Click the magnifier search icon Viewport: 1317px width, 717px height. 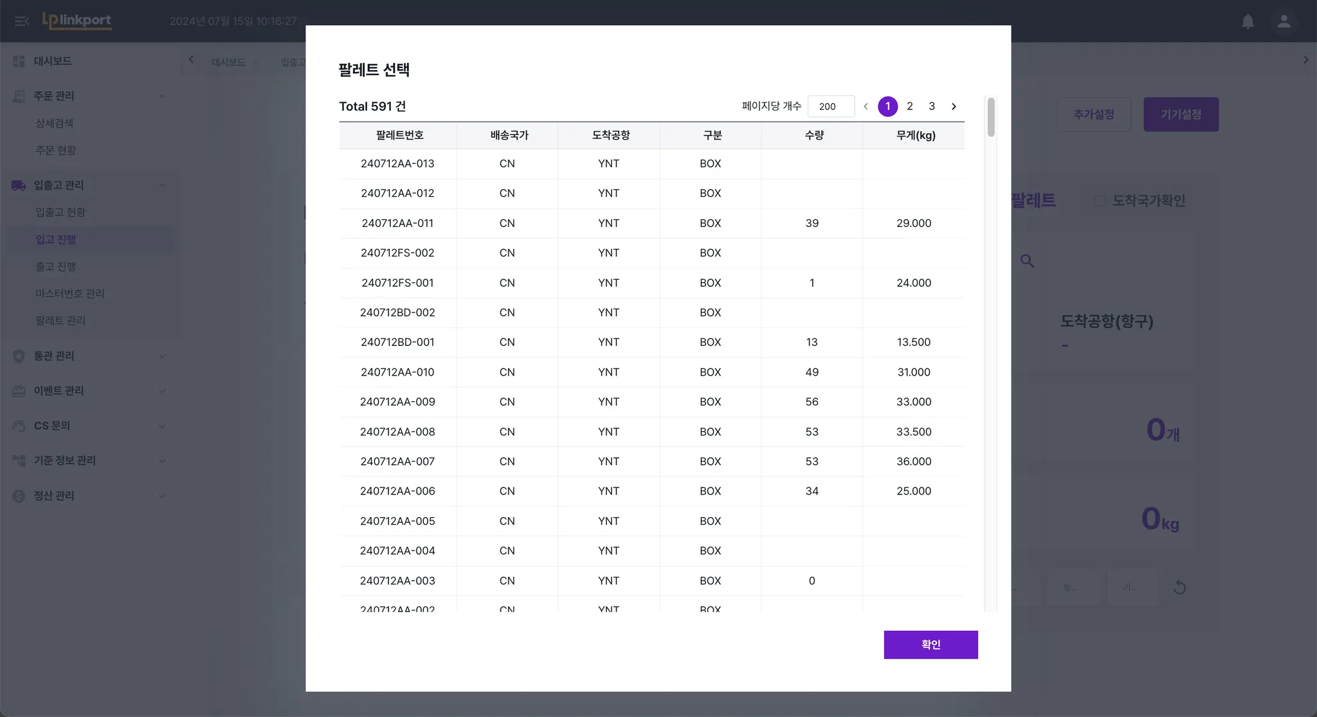tap(1027, 261)
